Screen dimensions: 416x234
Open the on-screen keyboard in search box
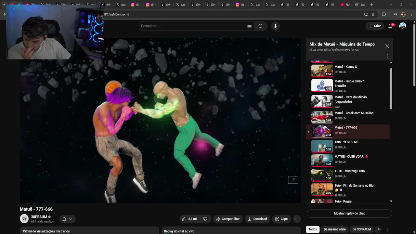(x=249, y=26)
